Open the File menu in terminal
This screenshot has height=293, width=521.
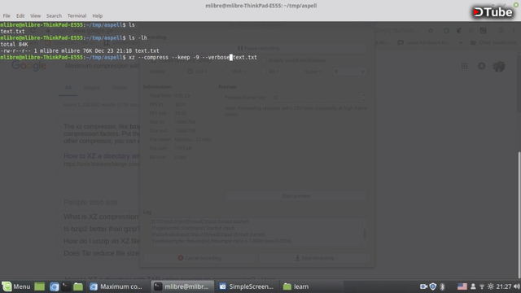tap(7, 15)
